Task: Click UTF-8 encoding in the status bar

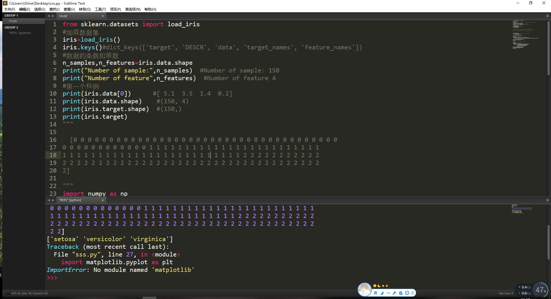Action: coord(15,293)
